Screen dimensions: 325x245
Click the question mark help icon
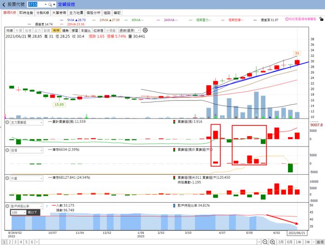[46, 206]
